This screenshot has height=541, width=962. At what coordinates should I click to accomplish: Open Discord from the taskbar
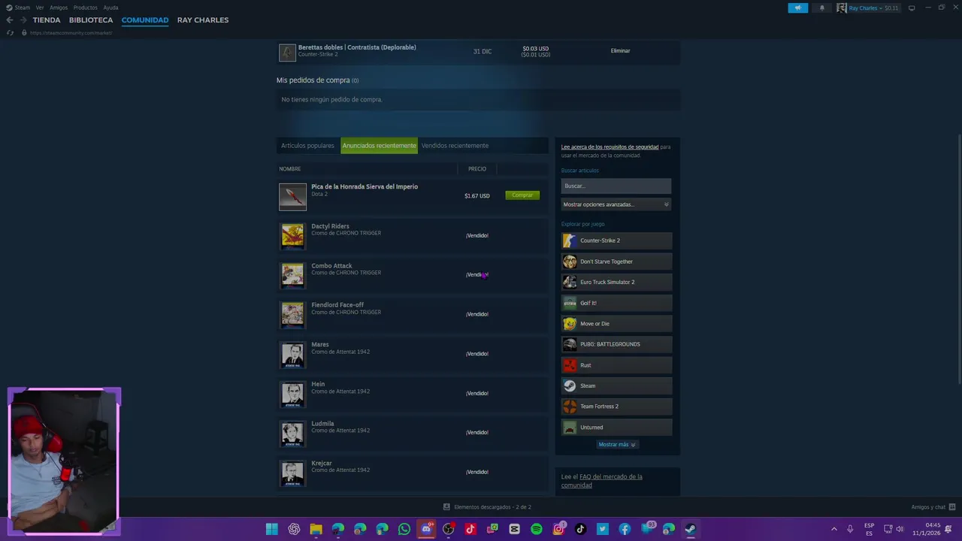[426, 529]
